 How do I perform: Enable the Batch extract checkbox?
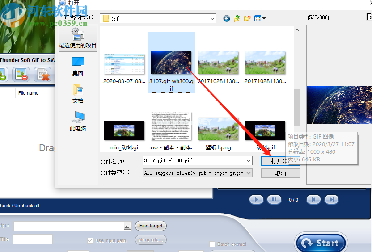click(212, 244)
